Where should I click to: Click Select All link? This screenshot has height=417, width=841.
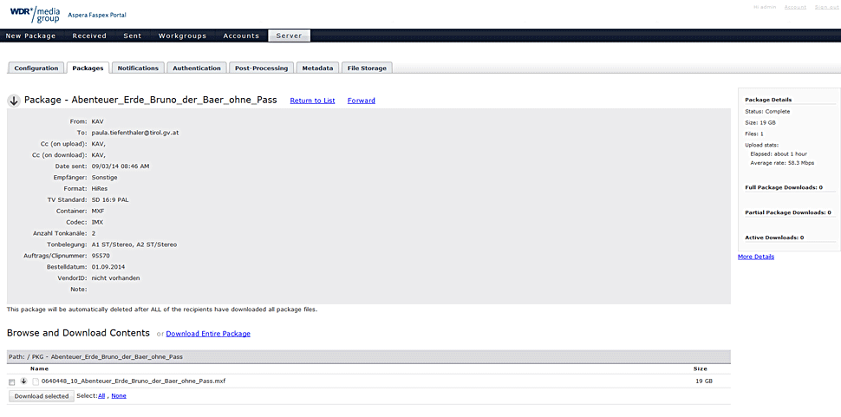pos(101,395)
